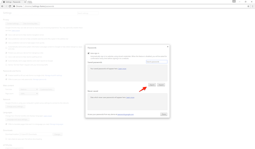Toggle offer to translate pages checkbox
Screen dimensions: 255x149
tap(6, 124)
